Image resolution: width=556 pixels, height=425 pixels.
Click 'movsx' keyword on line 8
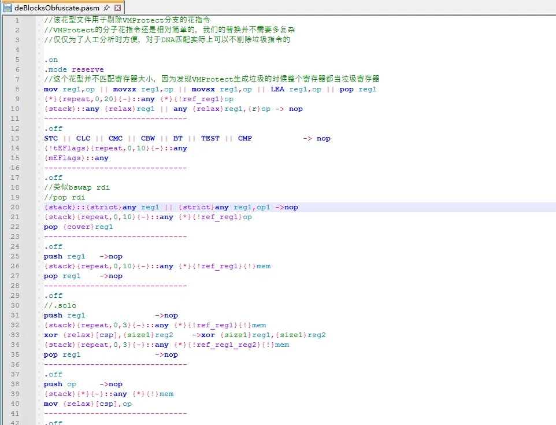point(203,89)
